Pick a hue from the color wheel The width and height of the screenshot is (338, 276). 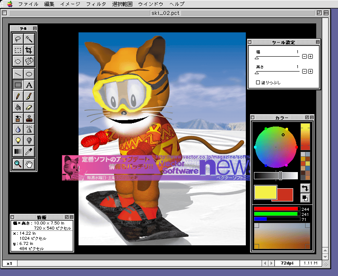(276, 147)
